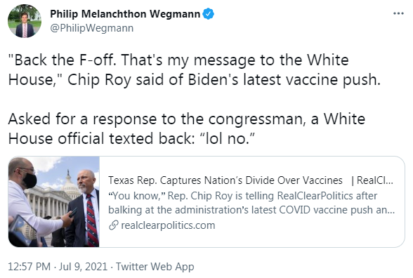The width and height of the screenshot is (413, 278).
Task: Click the truncated '| RealCl...' site name
Action: click(x=372, y=180)
